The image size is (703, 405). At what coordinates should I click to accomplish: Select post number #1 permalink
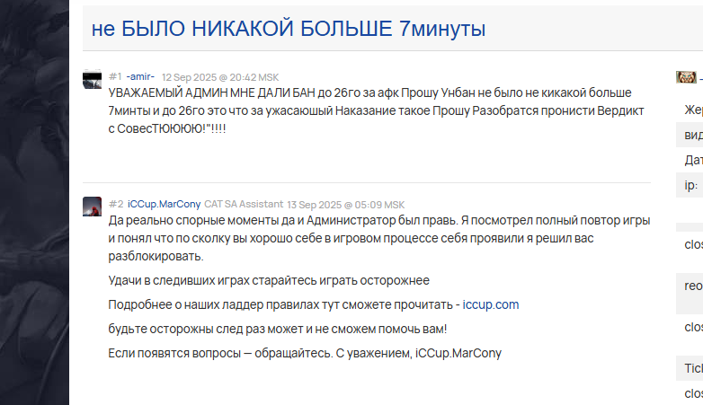point(115,76)
